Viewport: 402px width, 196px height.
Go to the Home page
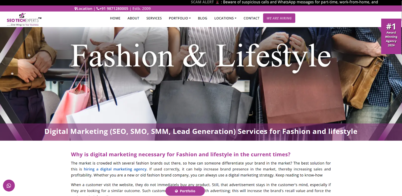click(x=115, y=18)
